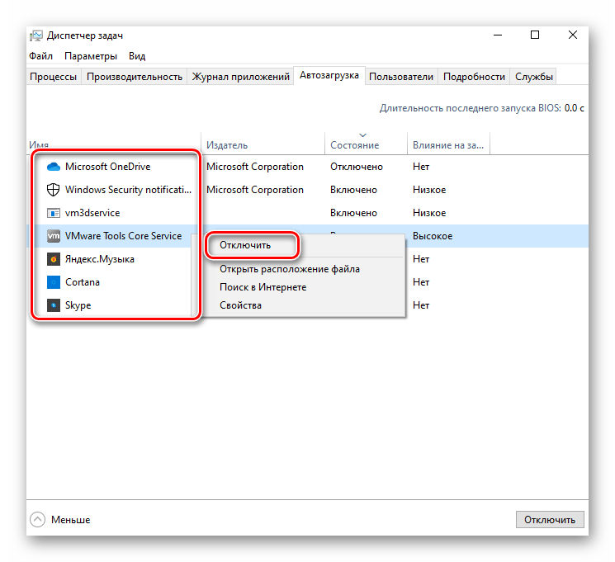Viewport: 615px width, 562px height.
Task: Click the Яндекс.Музыка app icon
Action: (x=54, y=259)
